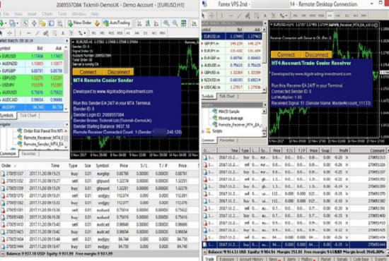
Task: Open the profiles dropdown arrow in the left toolbar
Action: (x=17, y=23)
